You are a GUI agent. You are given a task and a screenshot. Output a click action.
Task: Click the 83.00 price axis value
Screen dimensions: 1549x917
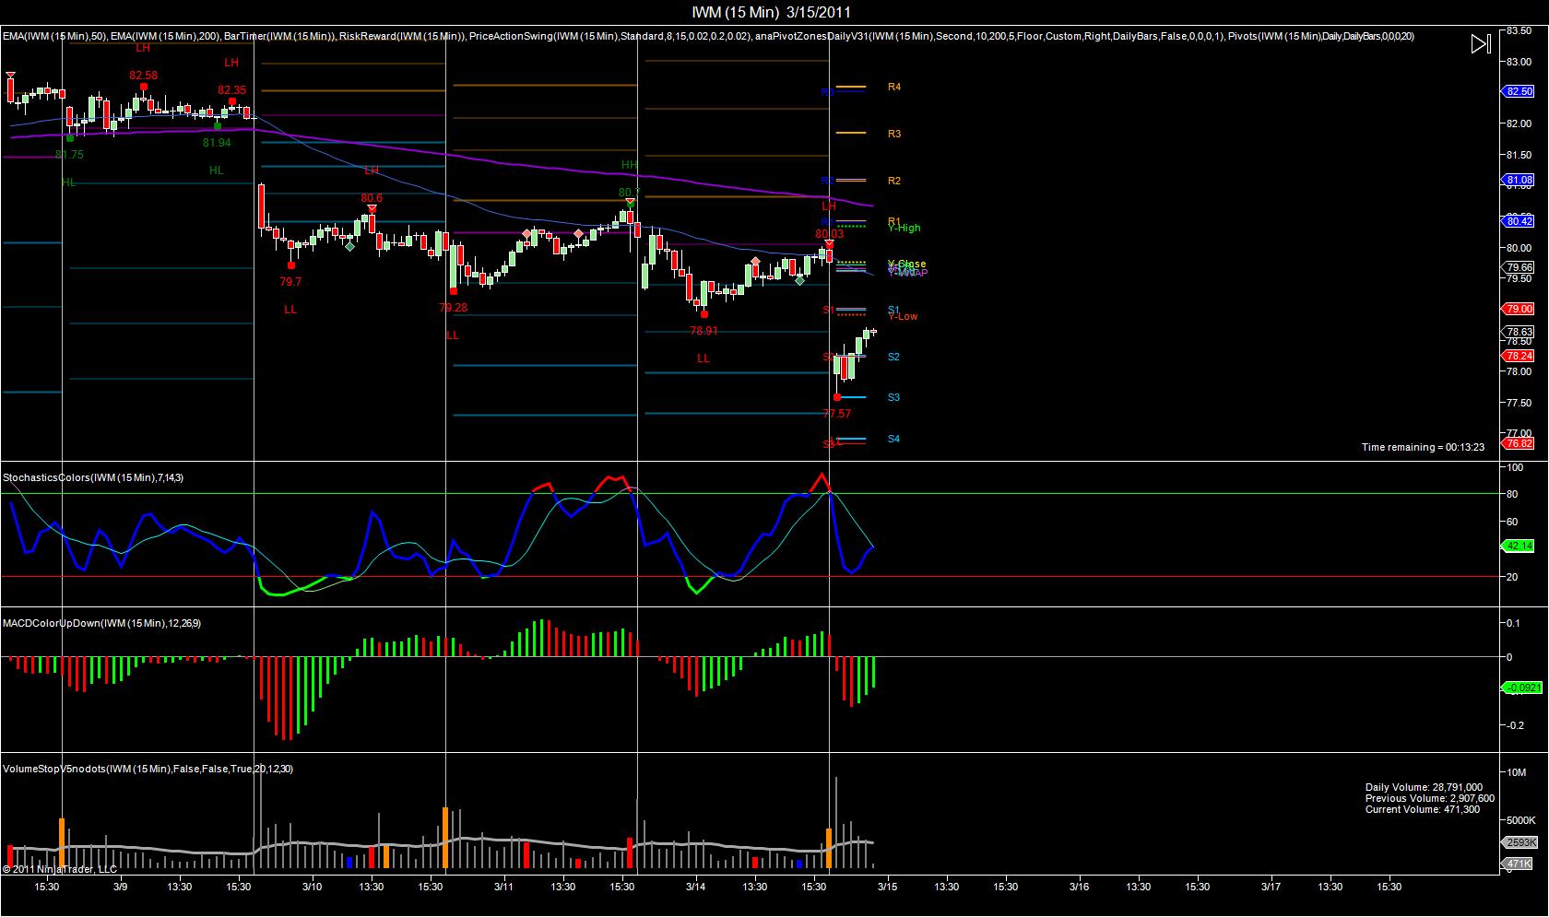coord(1518,62)
